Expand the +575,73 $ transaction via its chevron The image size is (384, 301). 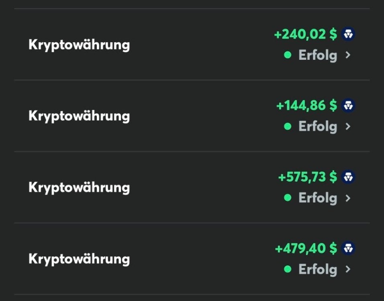pyautogui.click(x=348, y=198)
